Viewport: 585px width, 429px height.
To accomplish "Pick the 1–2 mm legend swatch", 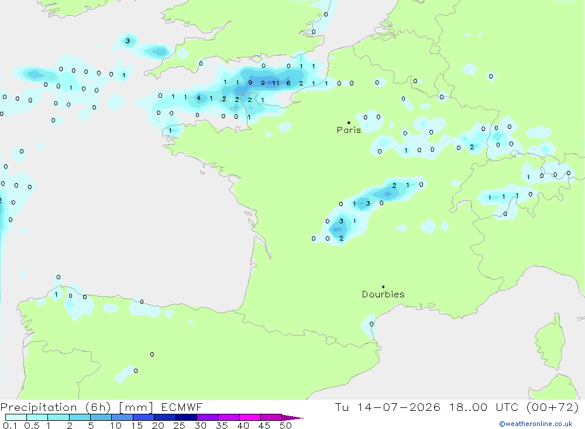I will (x=58, y=417).
